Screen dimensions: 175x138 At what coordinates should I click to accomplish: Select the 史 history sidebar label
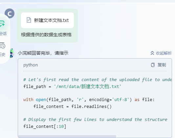pyautogui.click(x=3, y=55)
